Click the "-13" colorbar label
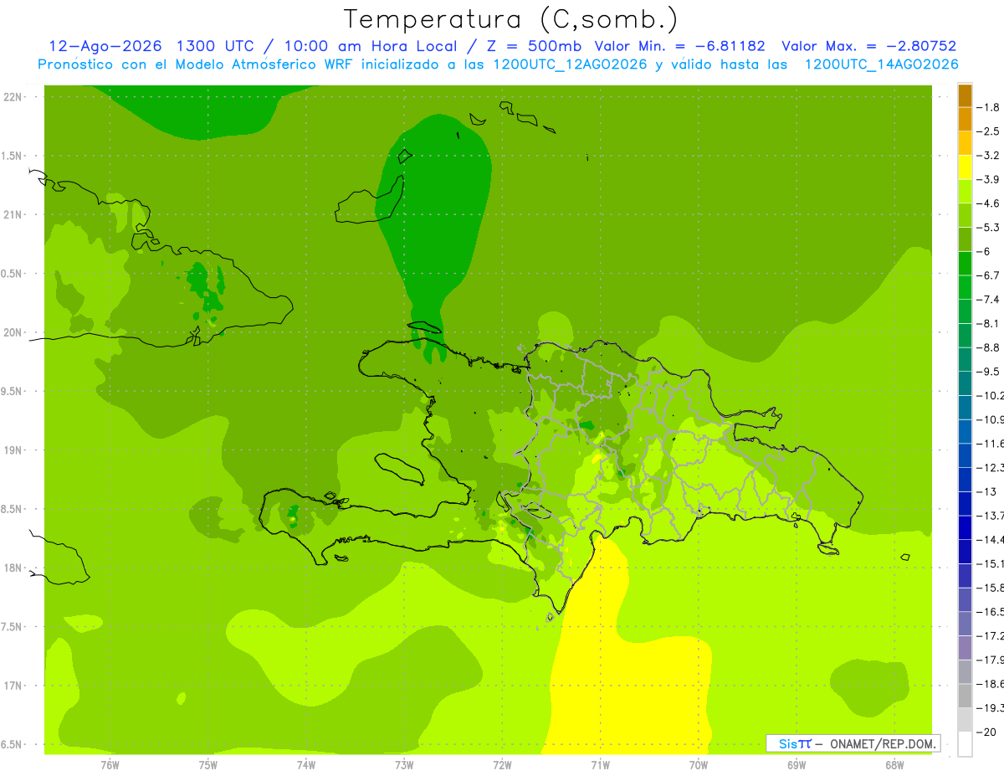Image resolution: width=1004 pixels, height=776 pixels. 988,491
